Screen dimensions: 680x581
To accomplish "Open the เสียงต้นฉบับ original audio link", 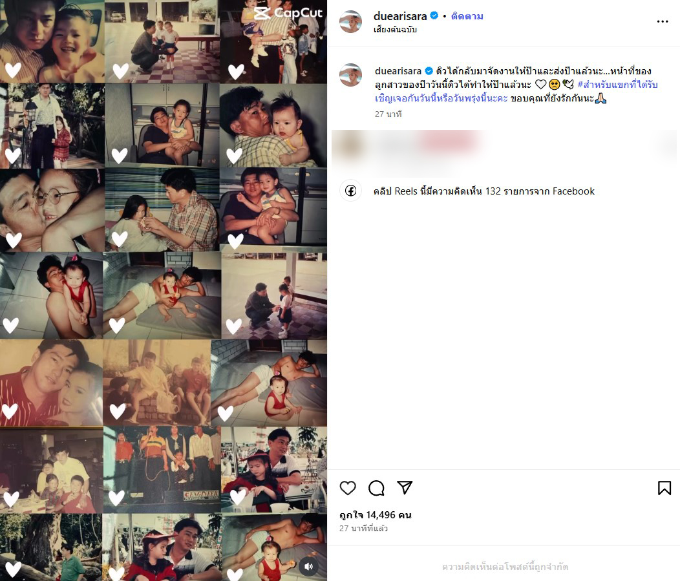I will (x=395, y=30).
